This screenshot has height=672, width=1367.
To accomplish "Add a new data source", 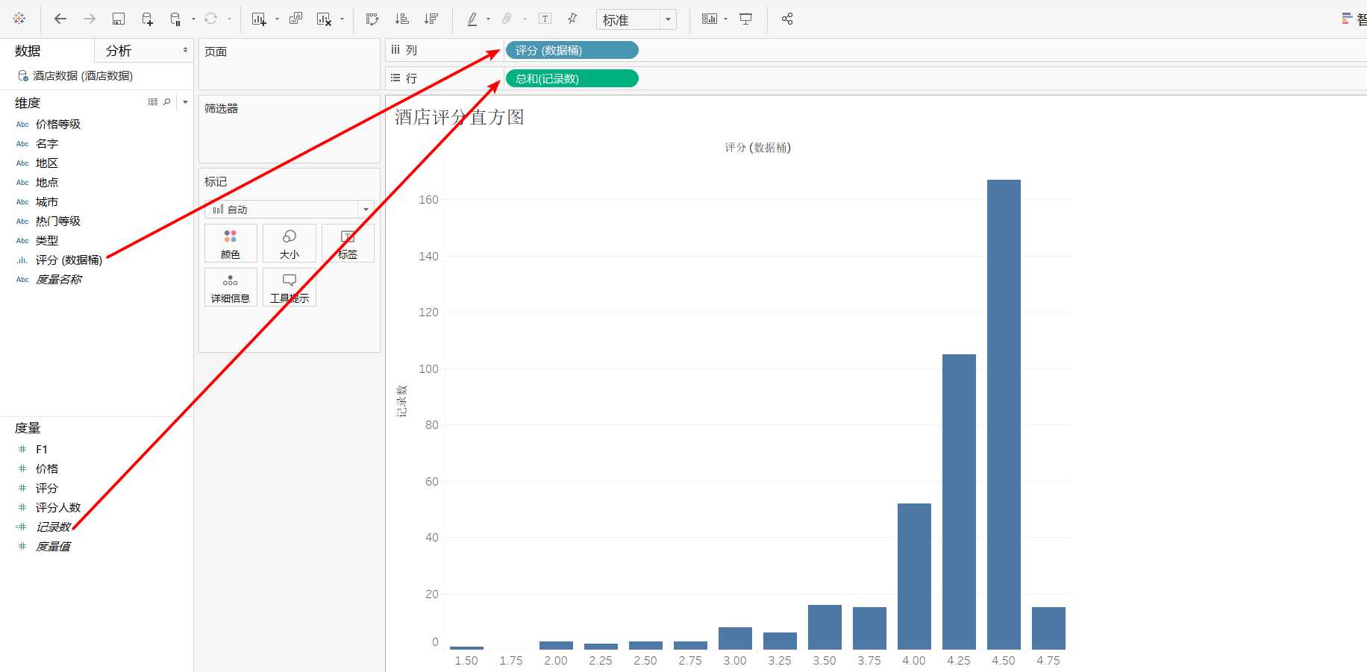I will click(147, 19).
